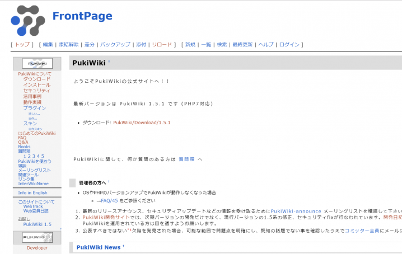The width and height of the screenshot is (402, 254).
Task: Open the 質問箱 link in main text
Action: (186, 159)
